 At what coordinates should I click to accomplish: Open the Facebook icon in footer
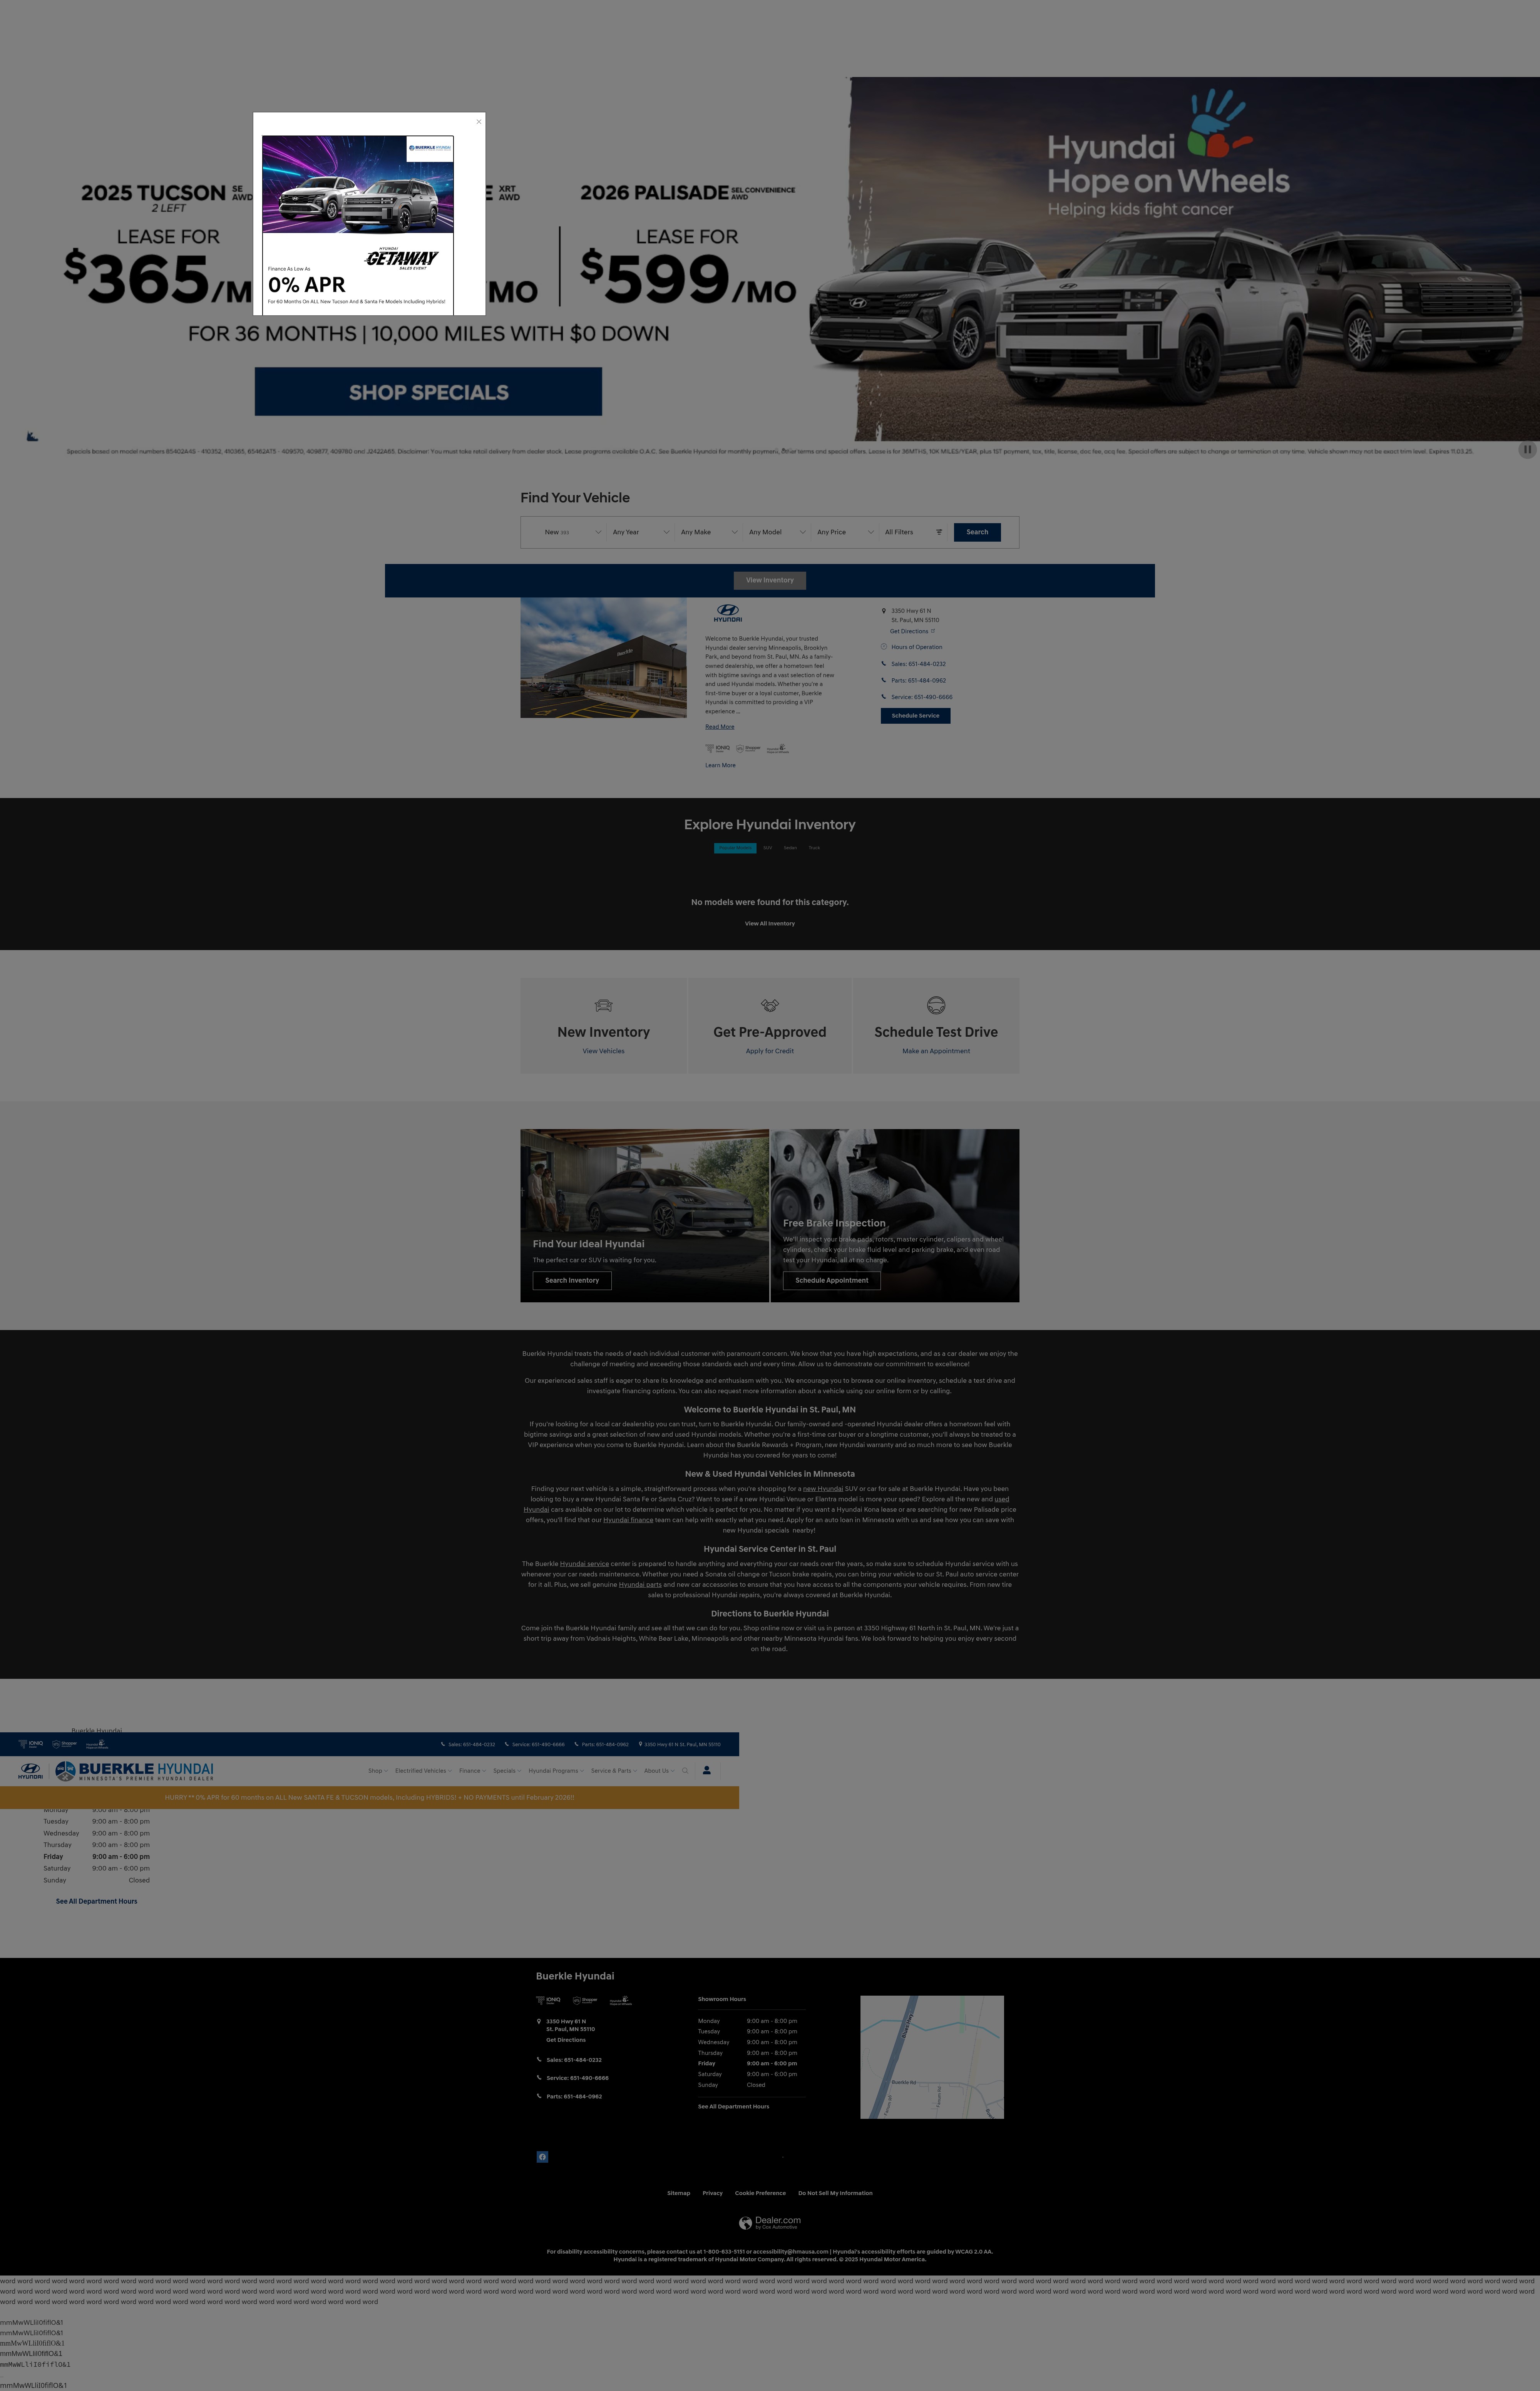(542, 2157)
